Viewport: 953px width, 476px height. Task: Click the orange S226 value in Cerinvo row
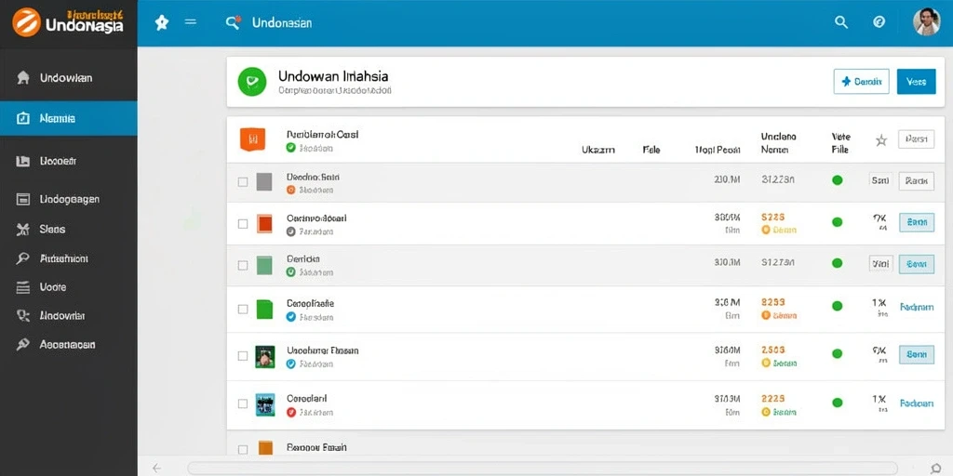[x=772, y=217]
